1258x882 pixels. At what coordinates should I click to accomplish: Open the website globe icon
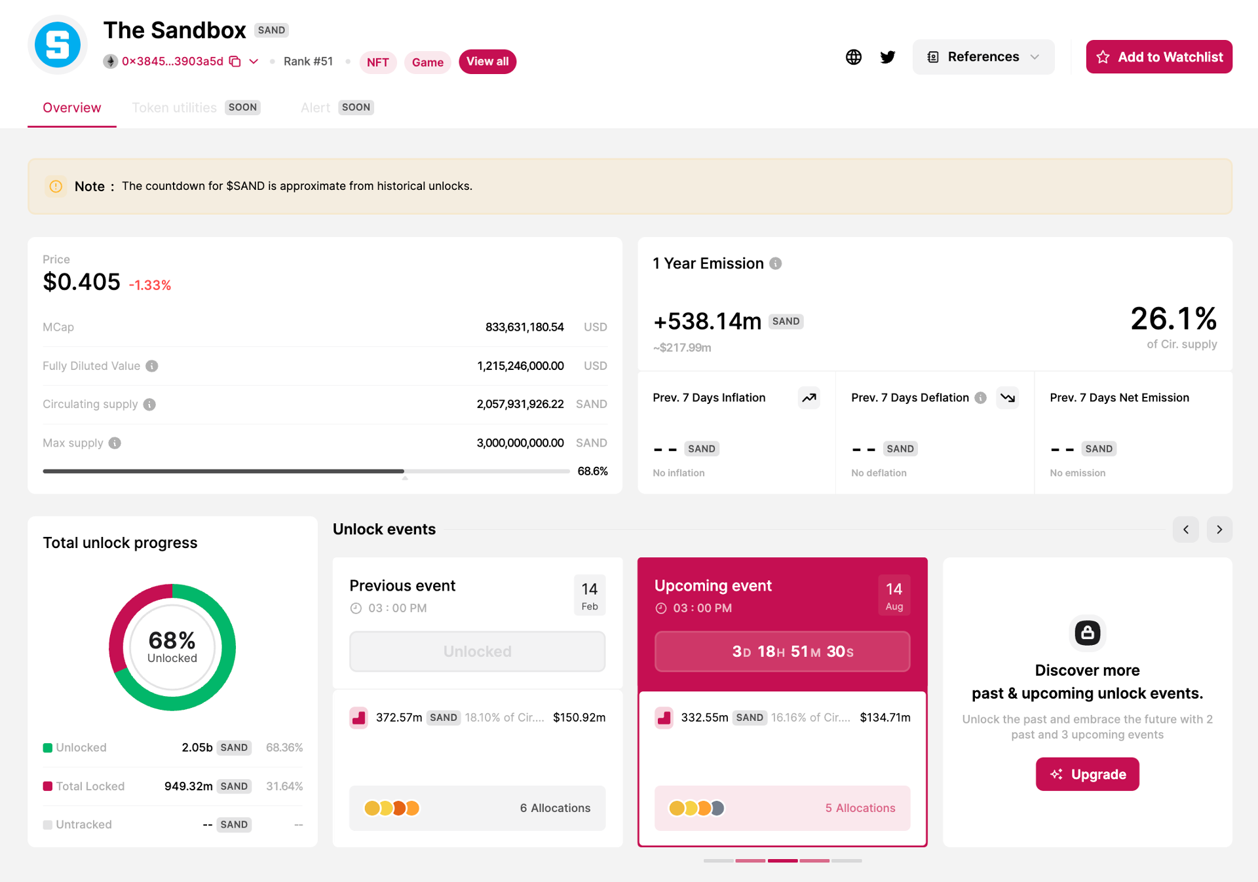click(x=853, y=57)
